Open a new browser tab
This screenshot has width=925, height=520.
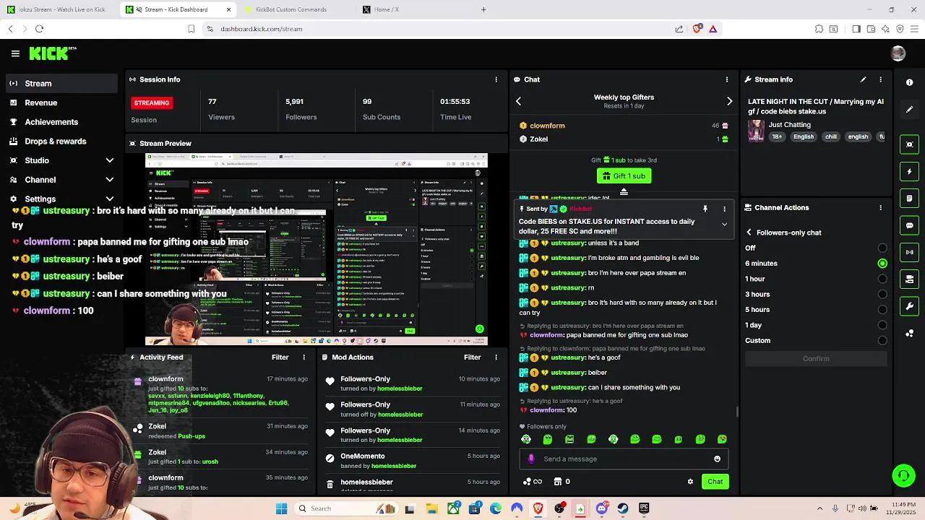tap(483, 9)
